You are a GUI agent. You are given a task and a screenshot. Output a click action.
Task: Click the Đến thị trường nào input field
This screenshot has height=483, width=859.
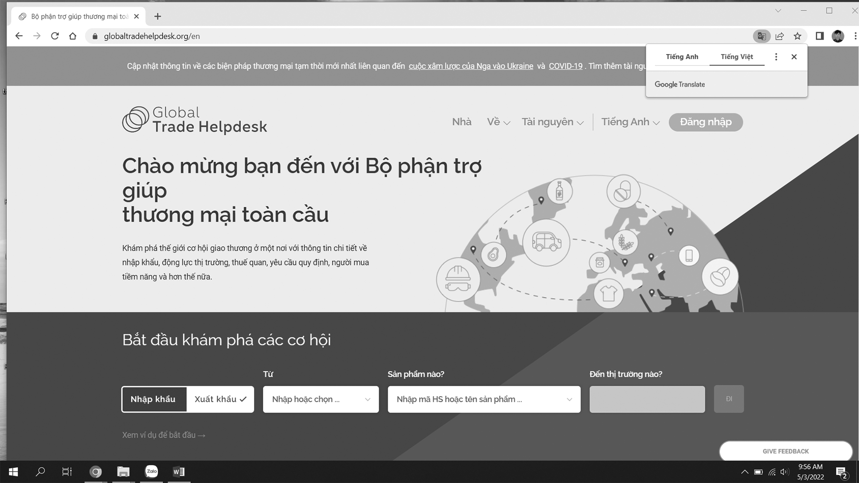click(x=647, y=399)
